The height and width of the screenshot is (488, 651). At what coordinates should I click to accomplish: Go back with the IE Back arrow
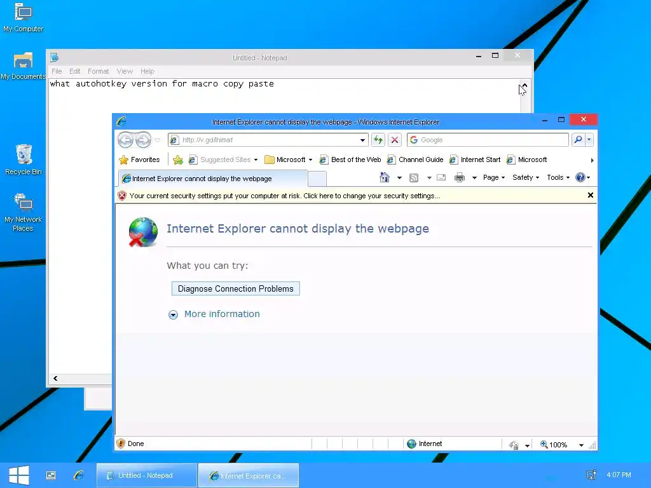coord(125,140)
